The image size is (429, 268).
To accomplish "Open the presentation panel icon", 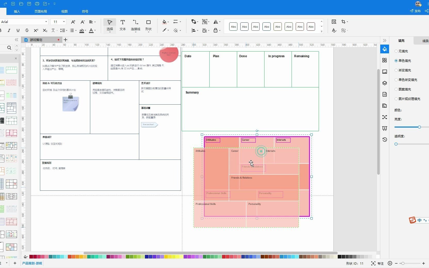I will [385, 128].
